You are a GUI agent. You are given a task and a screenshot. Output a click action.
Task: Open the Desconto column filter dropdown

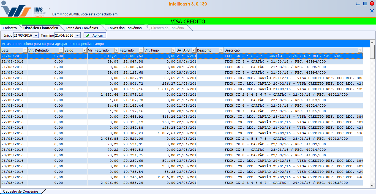[x=221, y=50]
